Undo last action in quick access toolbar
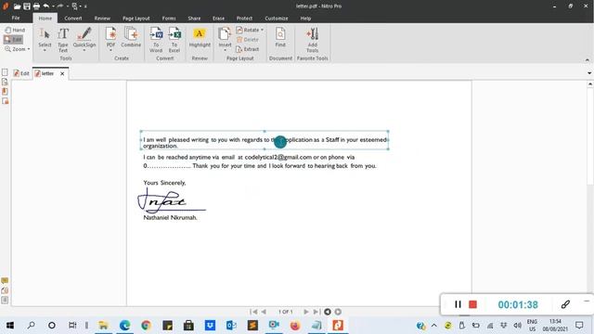594x334 pixels. [x=45, y=6]
